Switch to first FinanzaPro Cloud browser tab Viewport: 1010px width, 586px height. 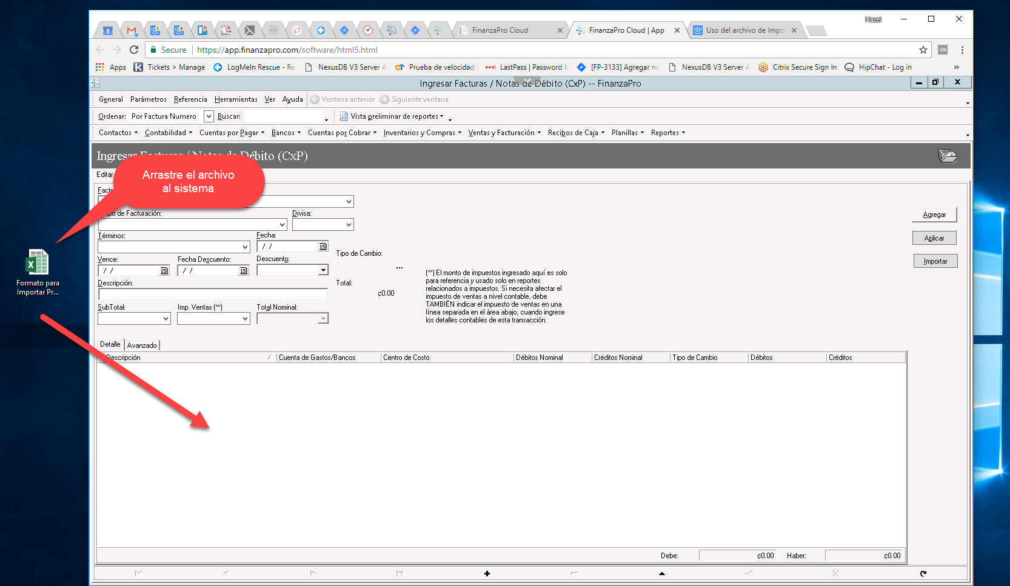(x=510, y=30)
